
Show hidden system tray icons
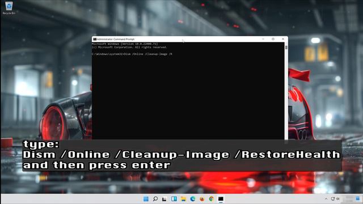[326, 199]
